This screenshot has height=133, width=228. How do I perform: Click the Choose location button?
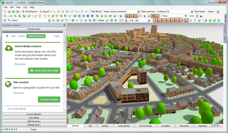[49, 100]
